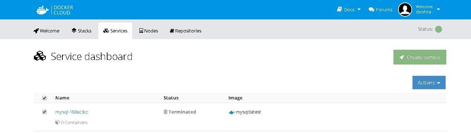Click the user avatar picture

[x=405, y=10]
